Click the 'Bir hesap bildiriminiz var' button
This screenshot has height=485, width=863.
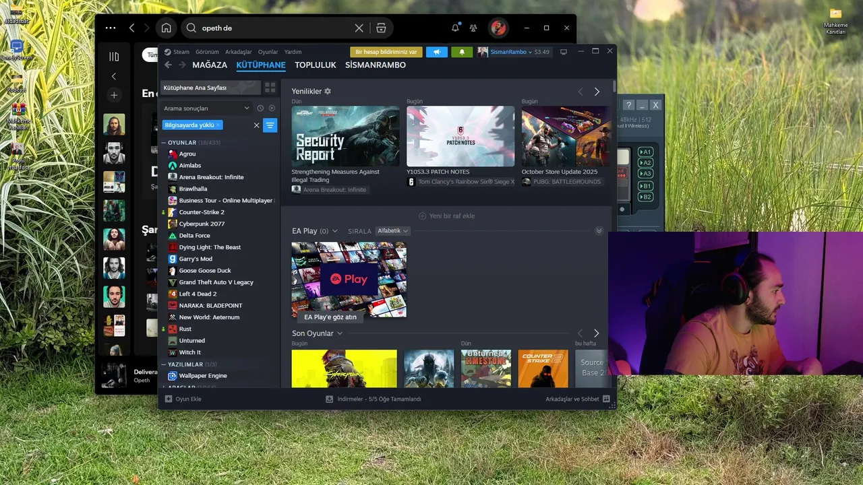point(386,52)
